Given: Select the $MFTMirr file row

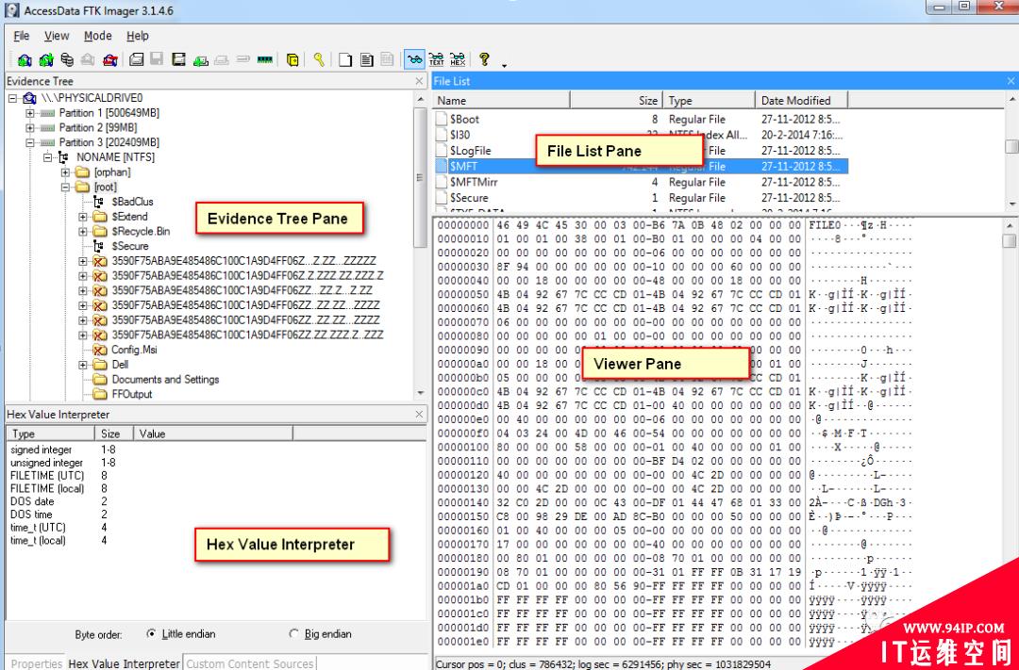Looking at the screenshot, I should coord(641,183).
